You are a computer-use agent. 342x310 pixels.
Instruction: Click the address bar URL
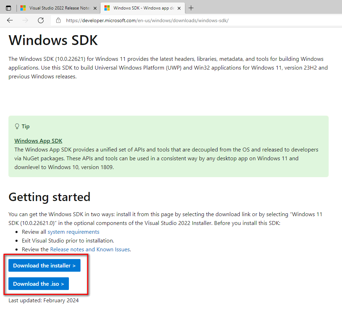pos(147,20)
